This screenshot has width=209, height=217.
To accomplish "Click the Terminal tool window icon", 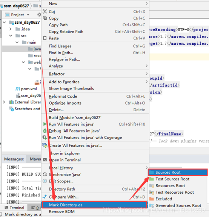I will click(6, 208).
